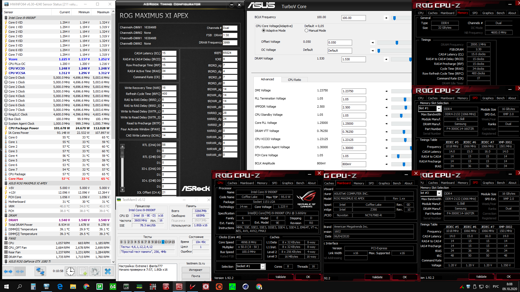This screenshot has width=520, height=292.
Task: Click decrease arrow next to DRAM Voltage
Action: 386,59
